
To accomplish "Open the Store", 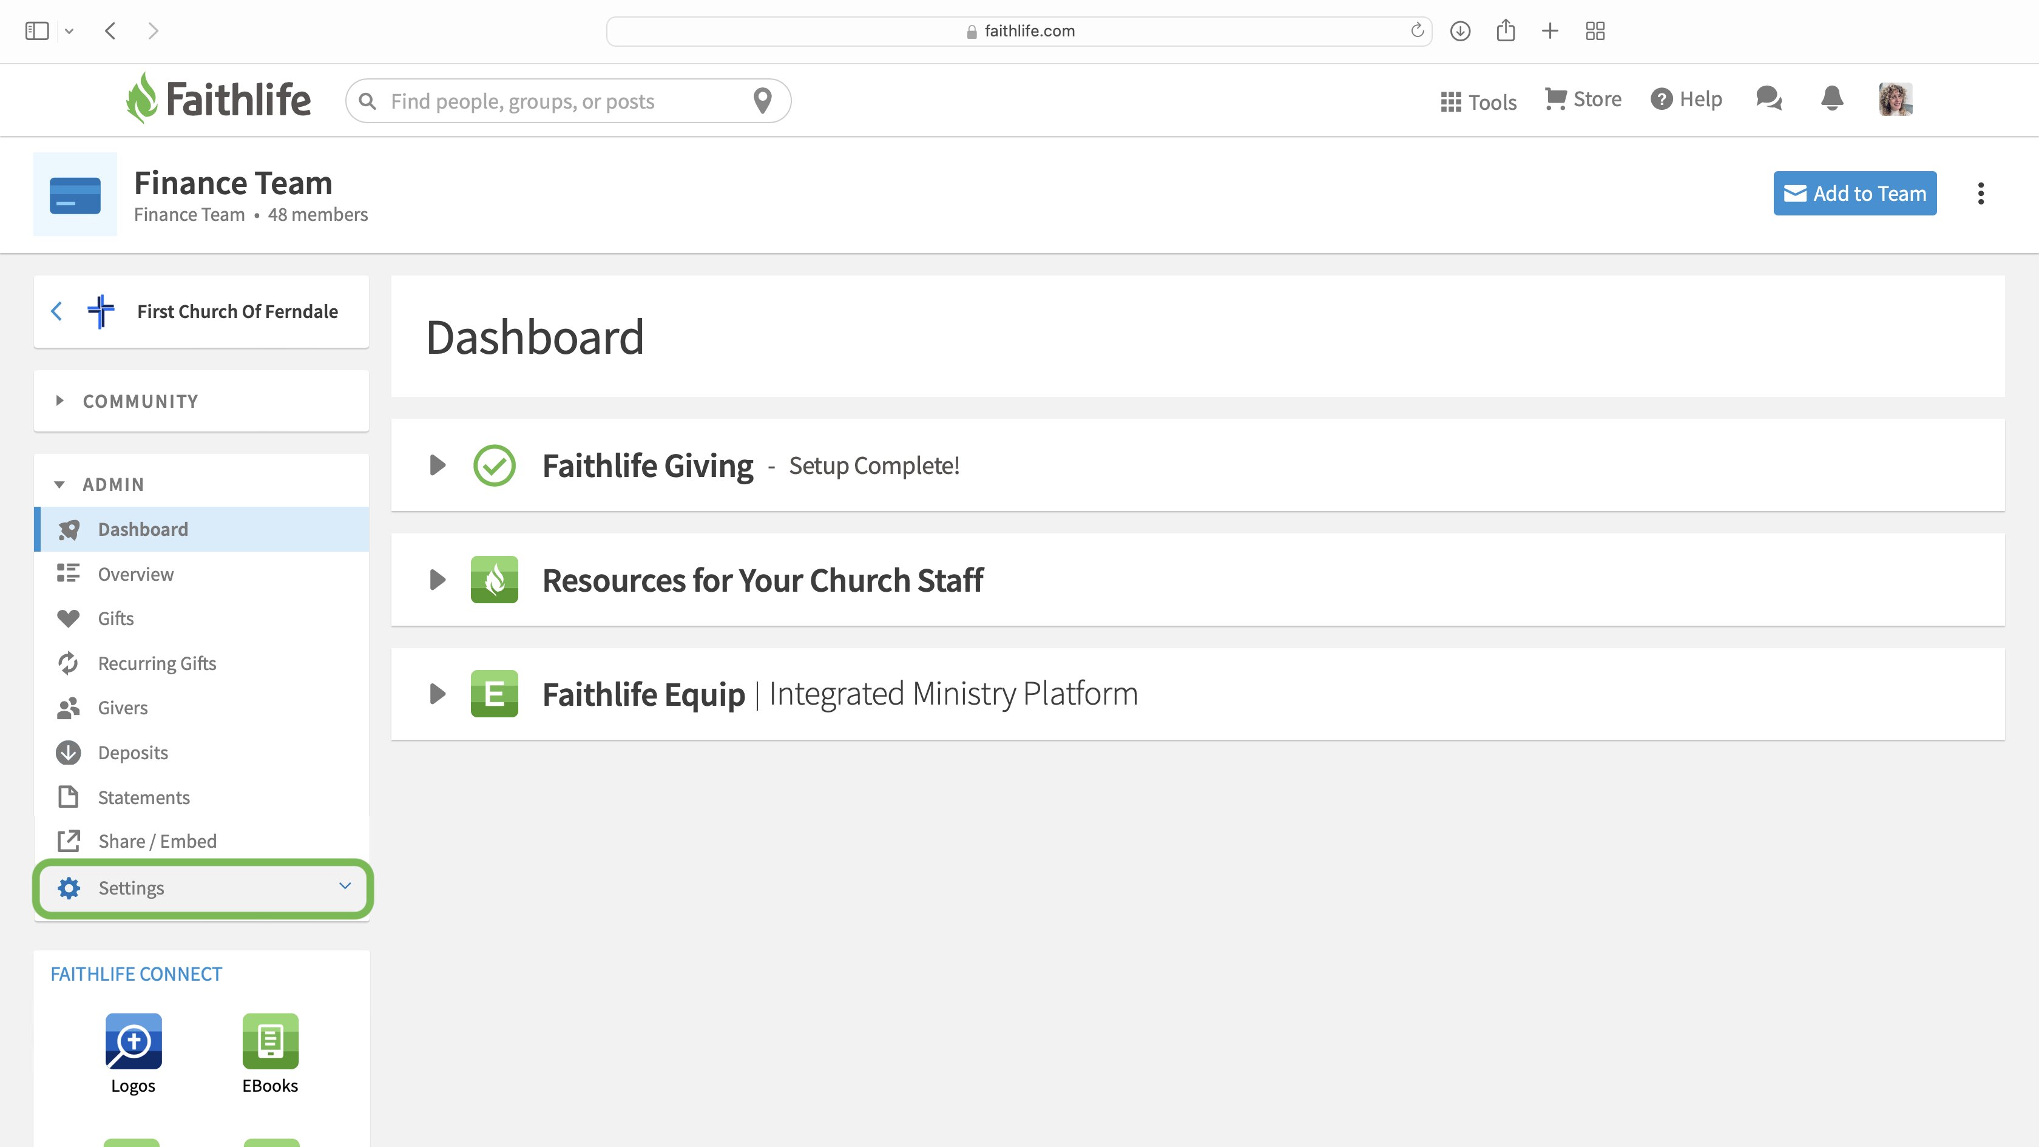I will pos(1583,99).
